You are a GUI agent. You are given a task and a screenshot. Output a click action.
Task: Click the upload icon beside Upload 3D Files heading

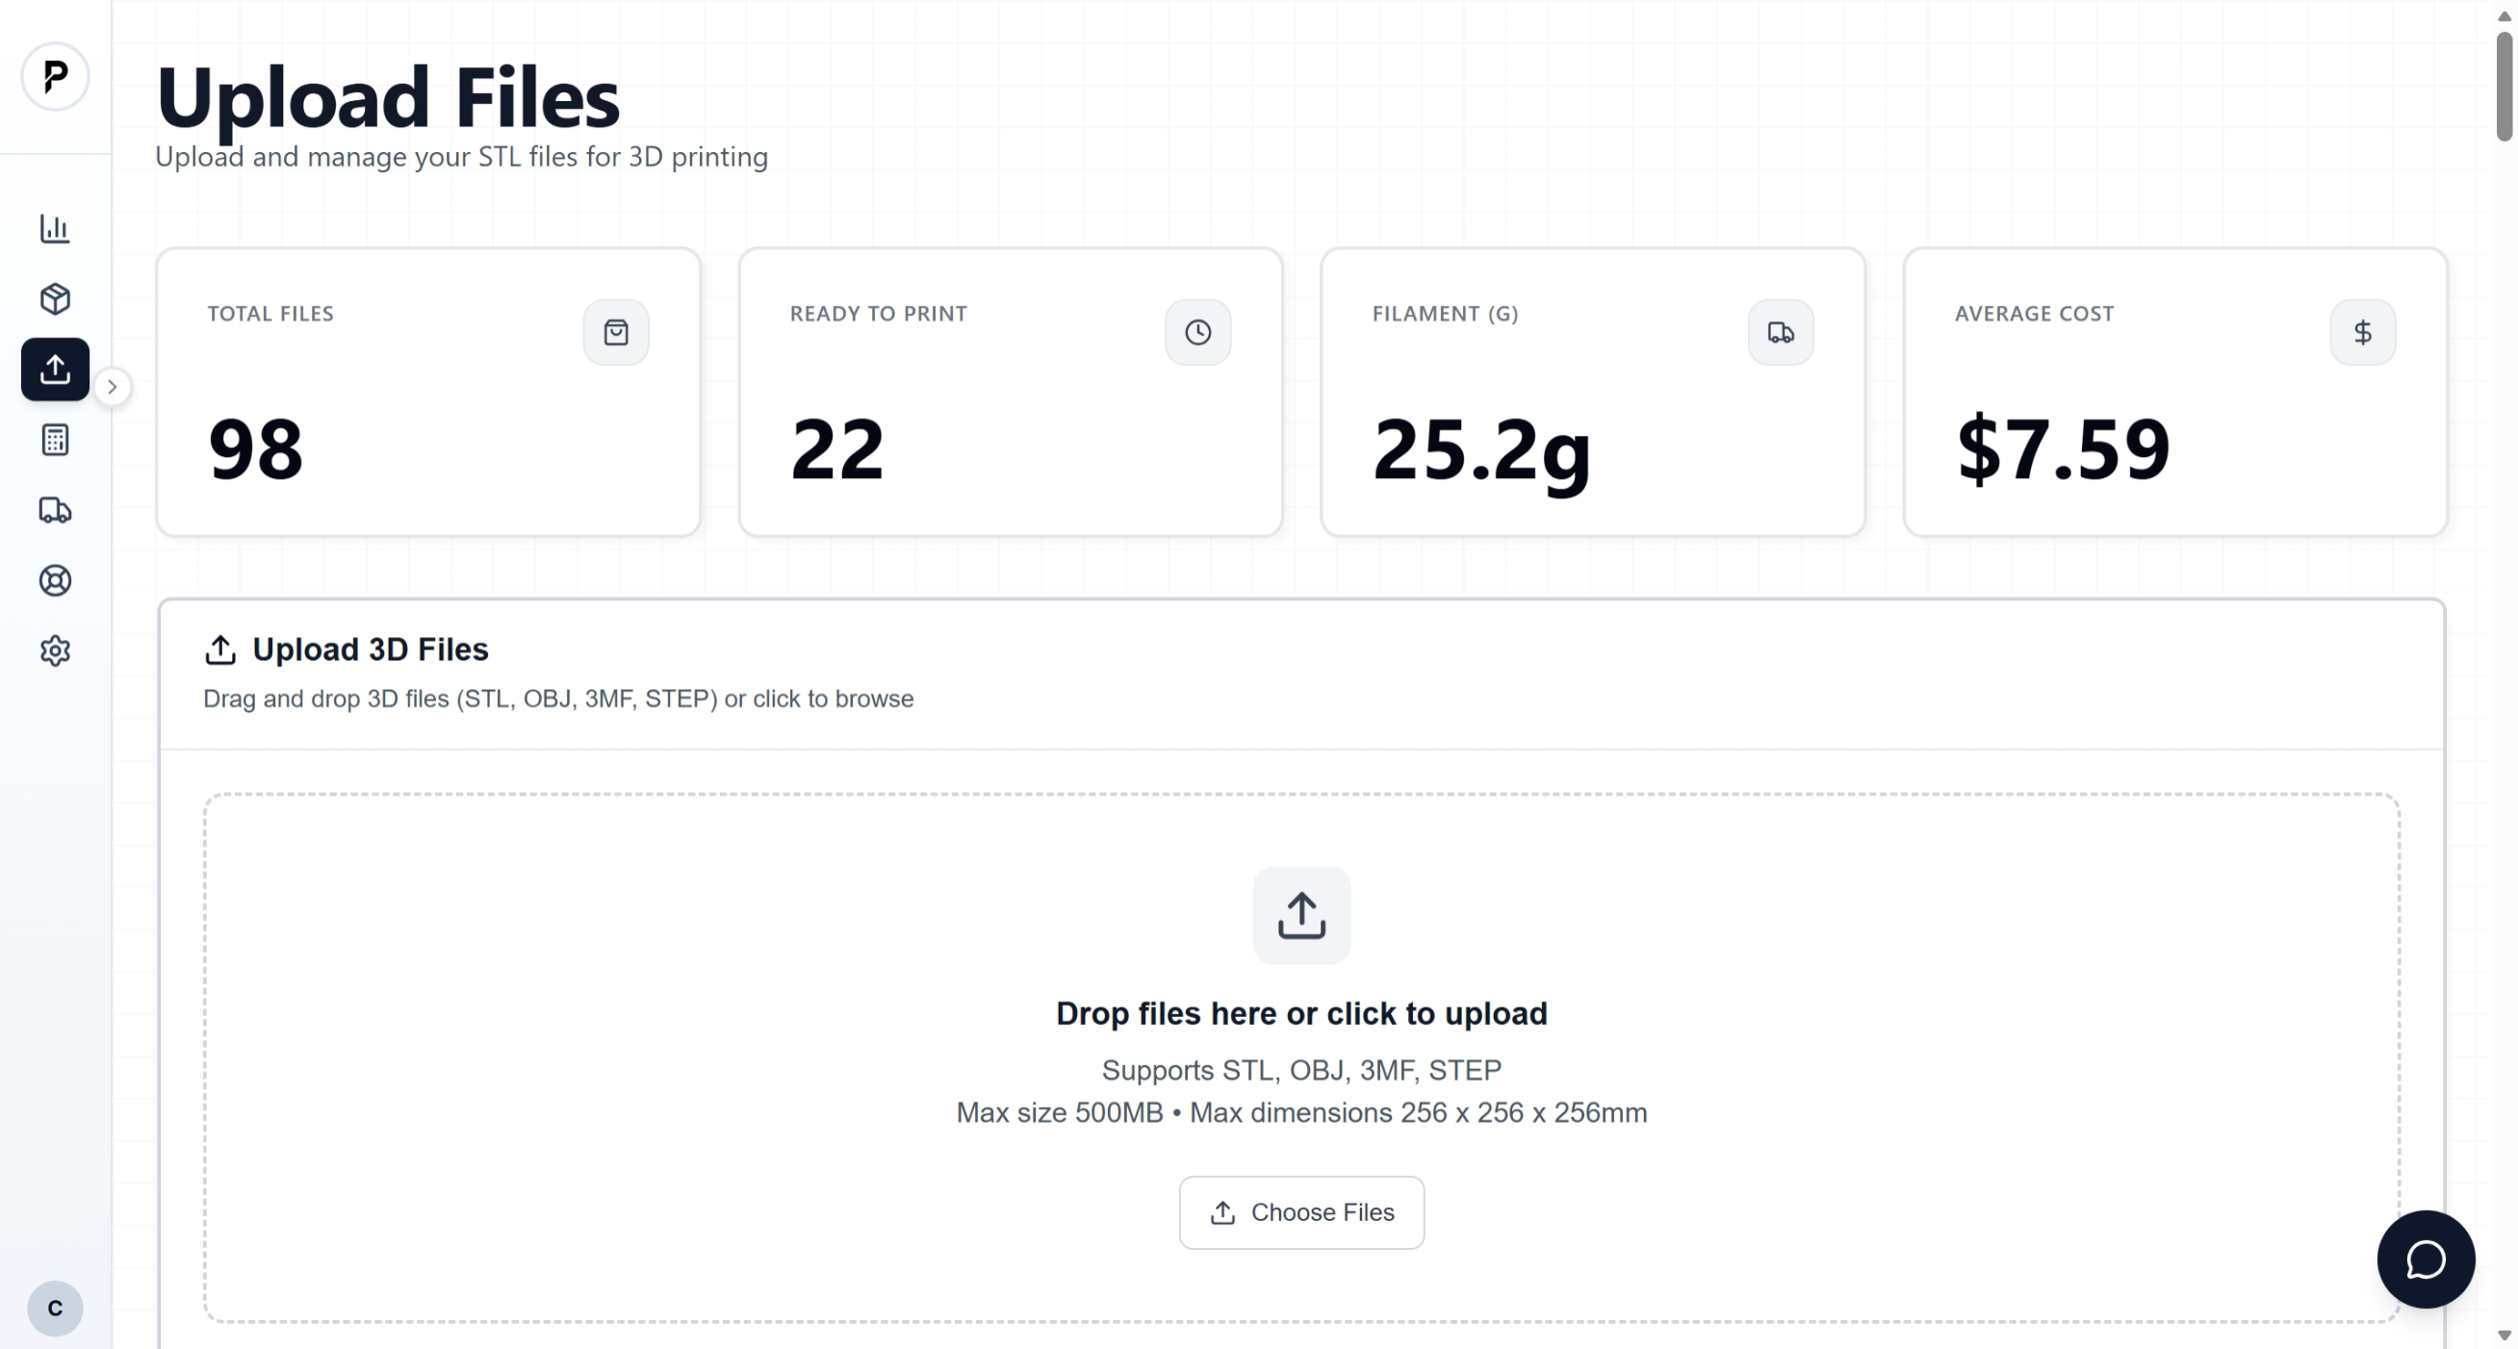[x=219, y=649]
